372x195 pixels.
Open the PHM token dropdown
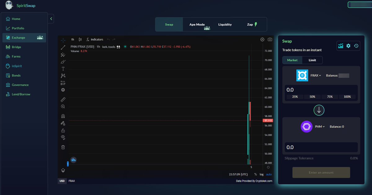coord(320,126)
